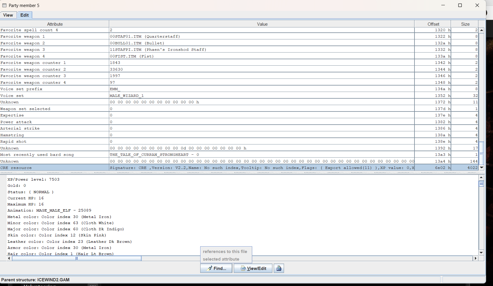Viewport: 493px width, 286px height.
Task: Switch to the View tab
Action: pos(8,15)
